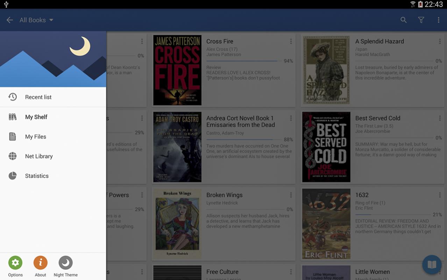This screenshot has width=447, height=280.
Task: Click the A Splendid Hazard title
Action: [379, 41]
